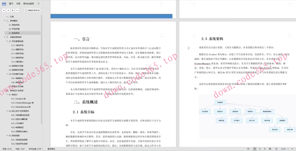This screenshot has height=151, width=296.
Task: Open the 查找和替换 panel tab
Action: click(29, 4)
